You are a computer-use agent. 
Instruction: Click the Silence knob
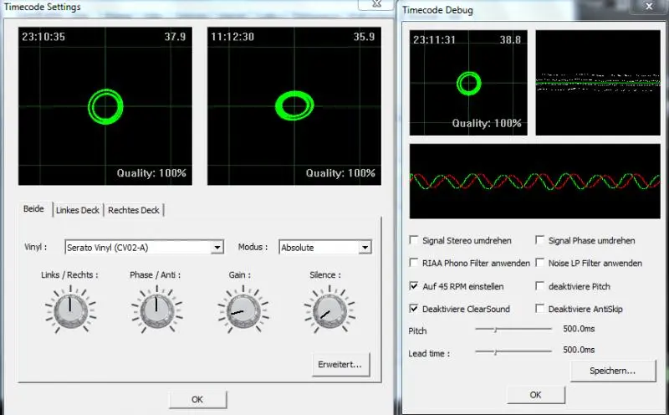click(x=324, y=310)
